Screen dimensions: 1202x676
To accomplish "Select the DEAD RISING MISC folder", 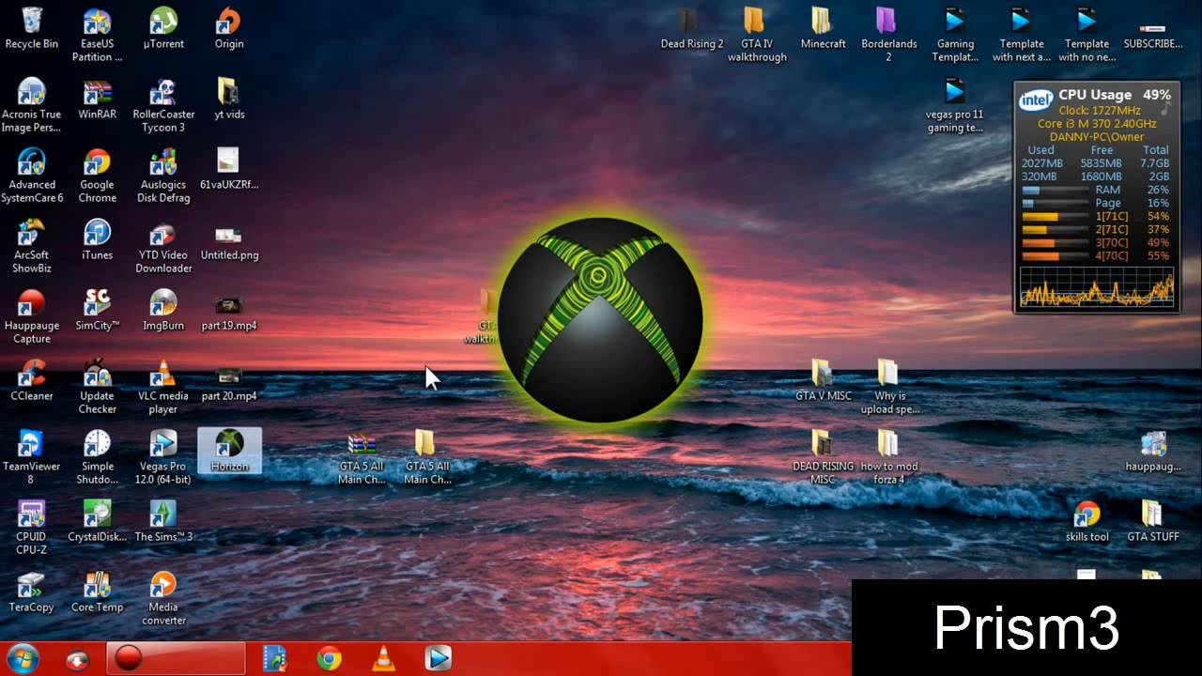I will 823,457.
